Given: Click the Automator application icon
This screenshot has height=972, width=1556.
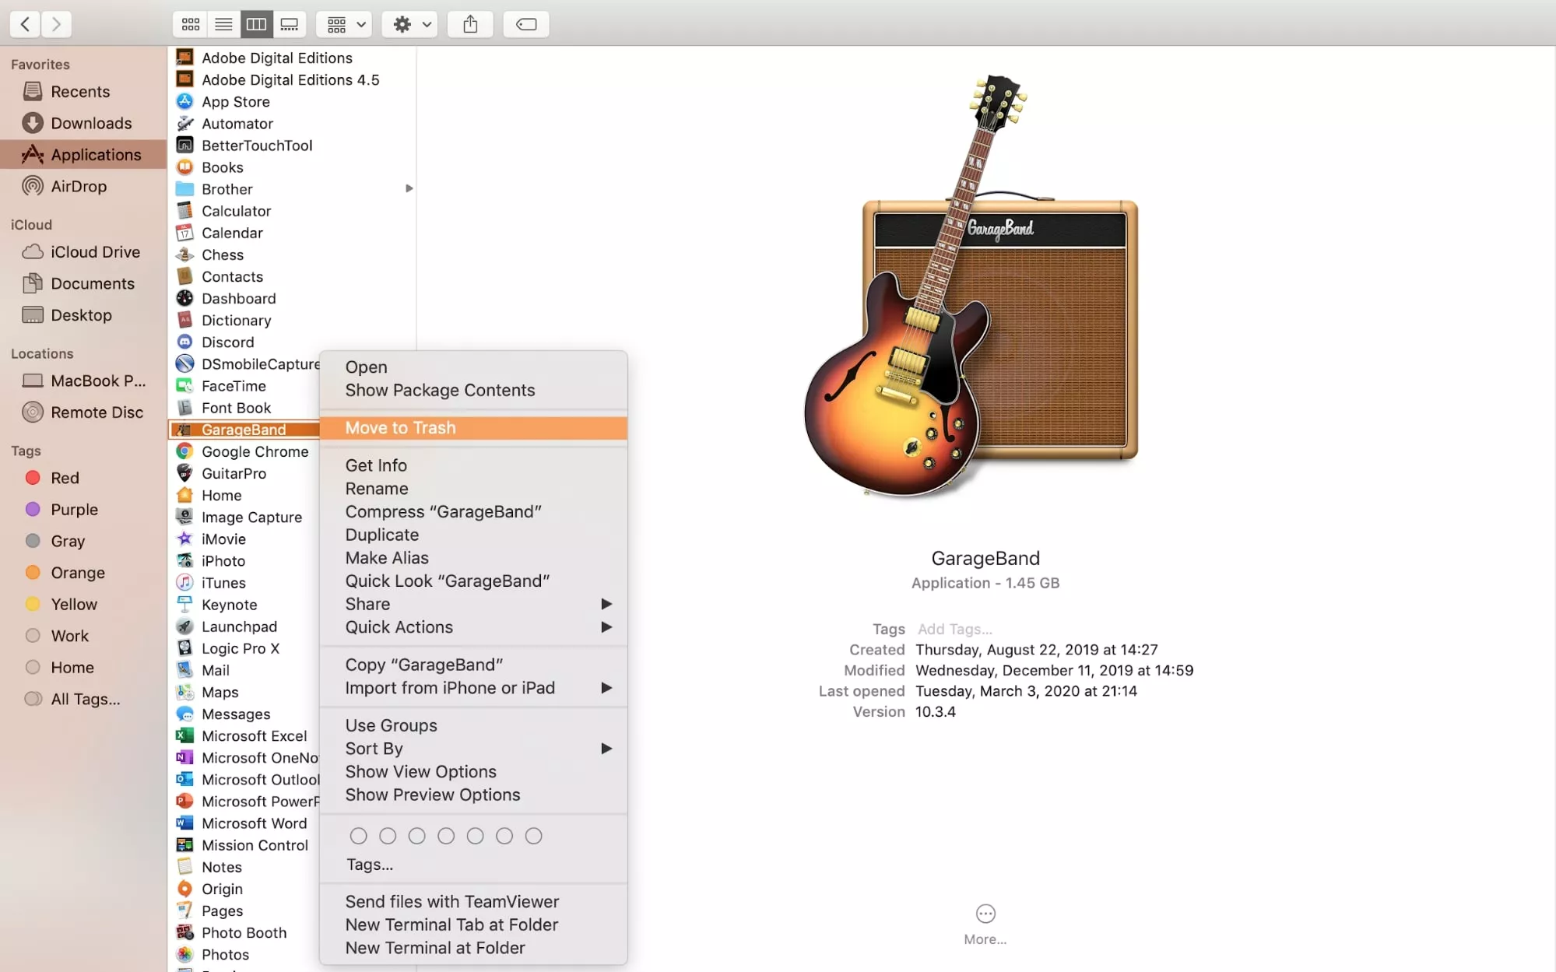Looking at the screenshot, I should point(184,123).
